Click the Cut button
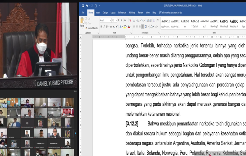Image resolution: width=246 pixels, height=156 pixels. (88, 19)
